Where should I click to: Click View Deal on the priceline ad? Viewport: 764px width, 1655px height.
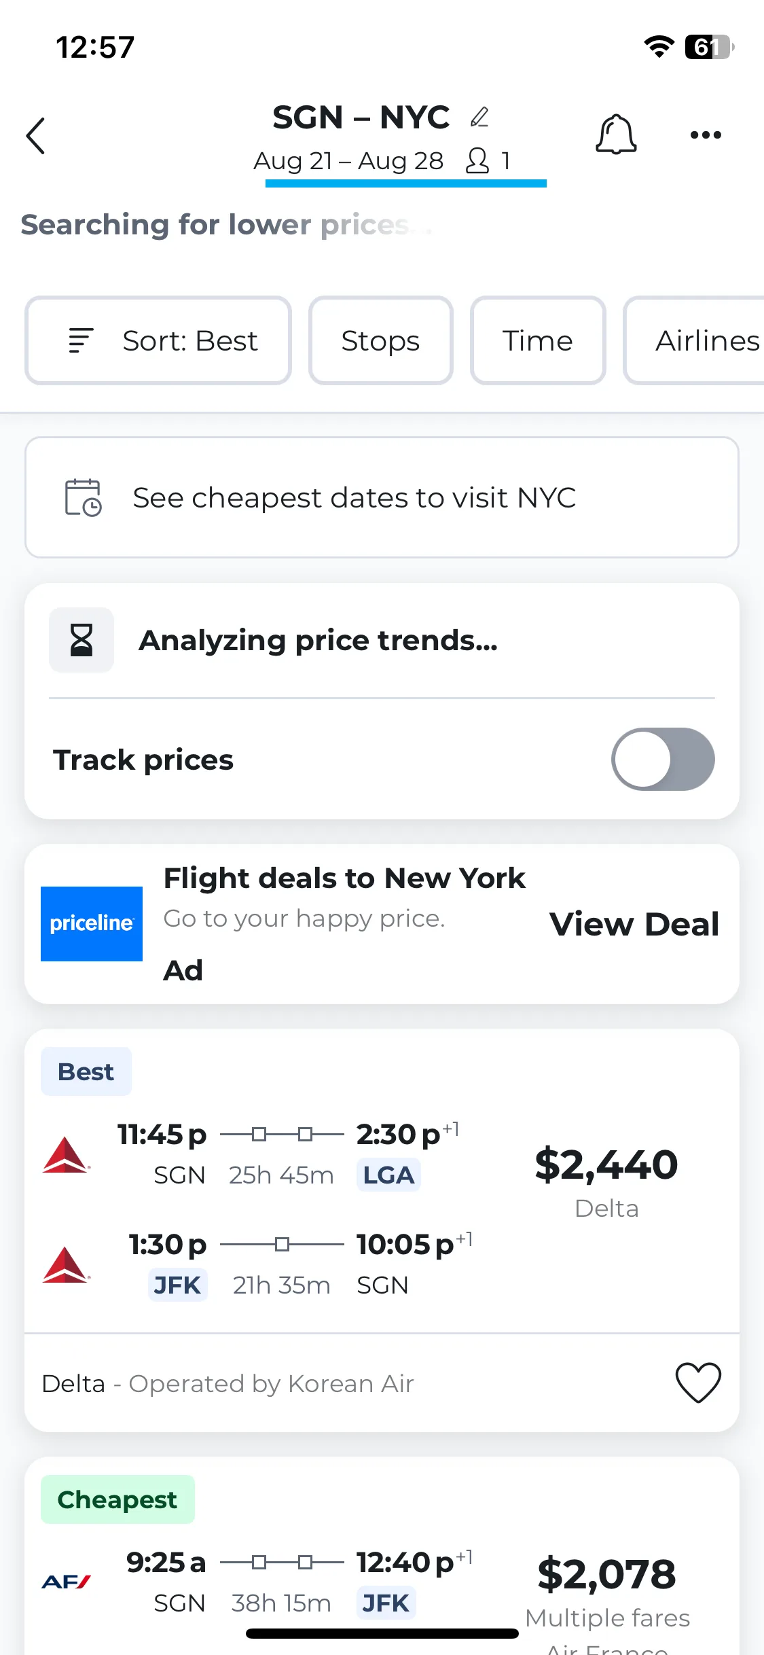pos(634,924)
